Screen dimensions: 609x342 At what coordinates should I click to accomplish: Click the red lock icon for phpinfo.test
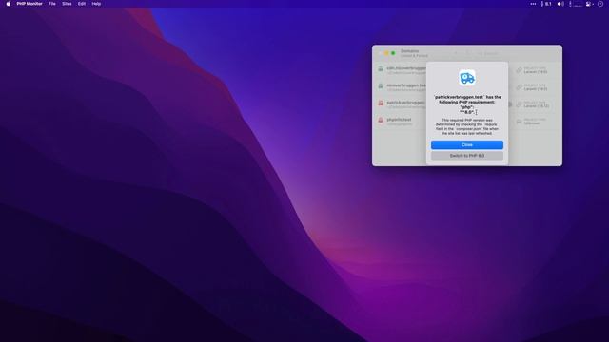[381, 121]
